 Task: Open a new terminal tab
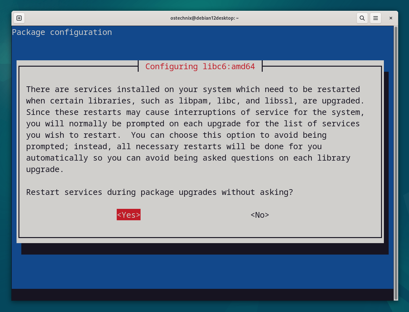coord(19,18)
